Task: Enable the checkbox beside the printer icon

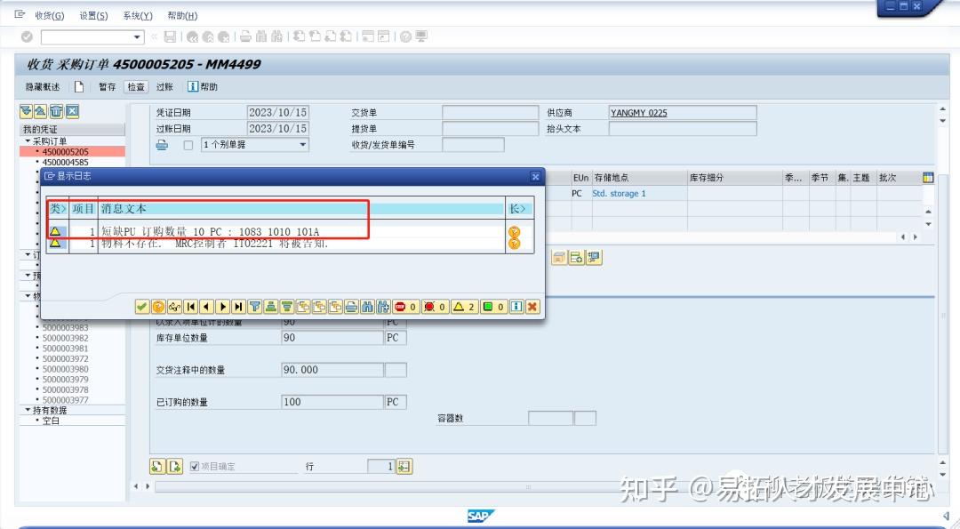Action: coord(188,144)
